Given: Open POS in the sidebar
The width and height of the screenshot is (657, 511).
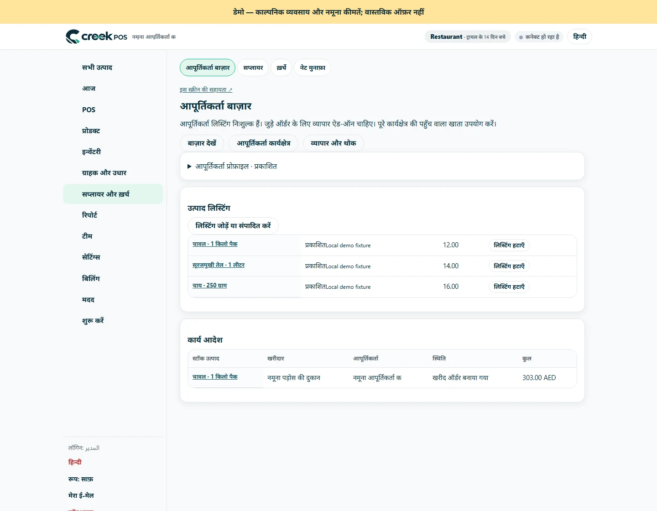Looking at the screenshot, I should point(113,109).
